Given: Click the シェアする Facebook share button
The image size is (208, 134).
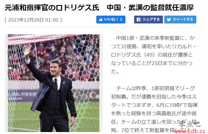Looking at the screenshot, I should tap(148, 20).
